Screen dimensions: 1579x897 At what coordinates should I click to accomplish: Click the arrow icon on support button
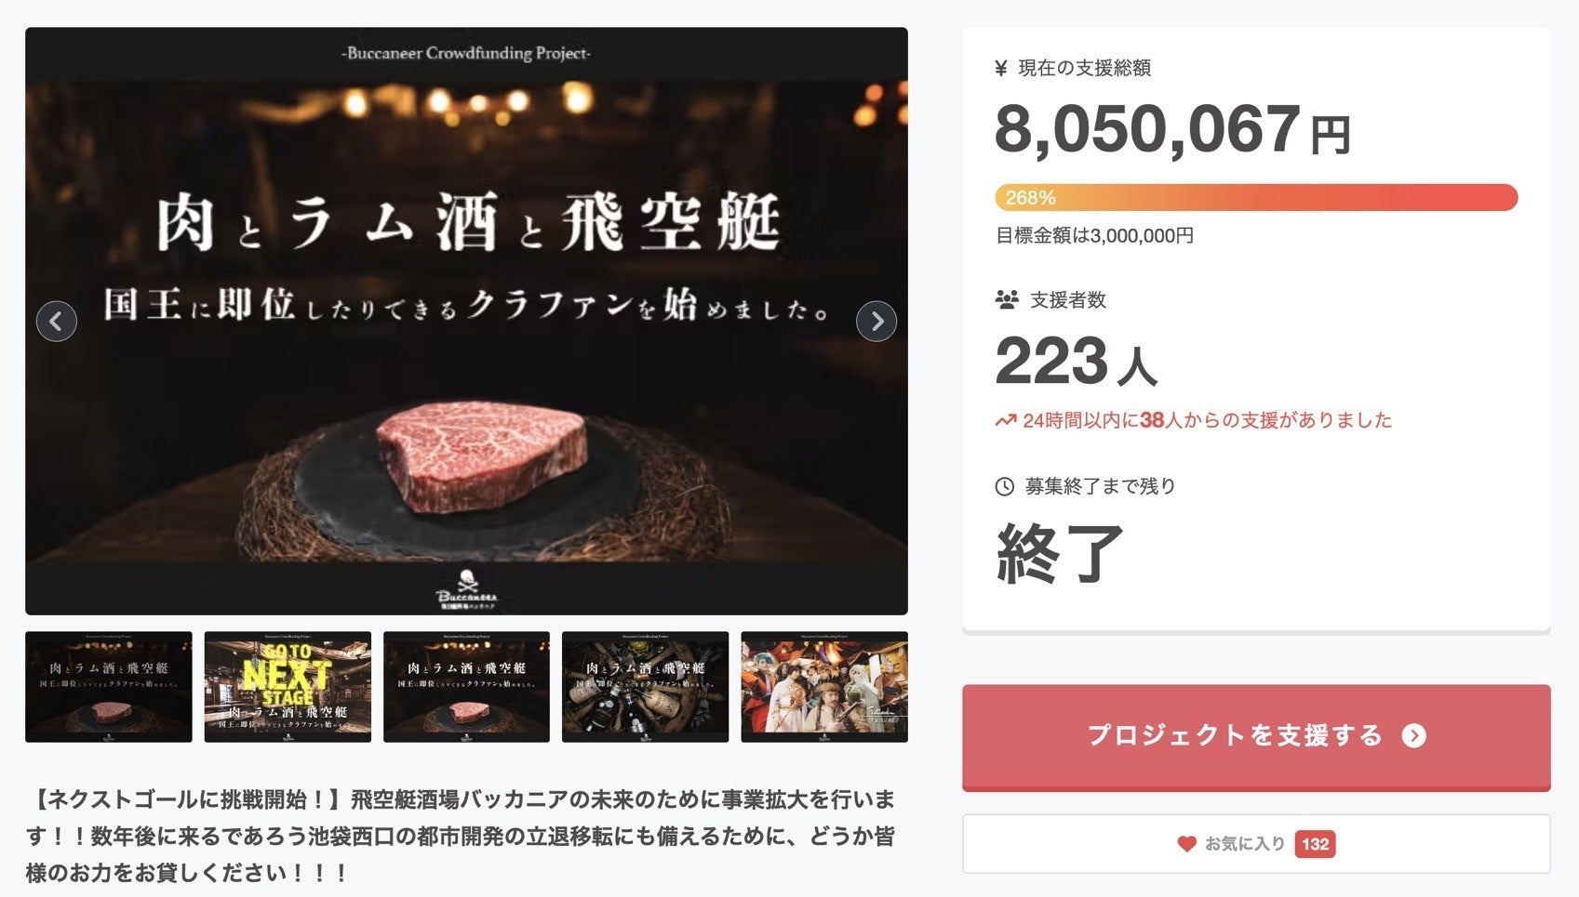click(1414, 735)
